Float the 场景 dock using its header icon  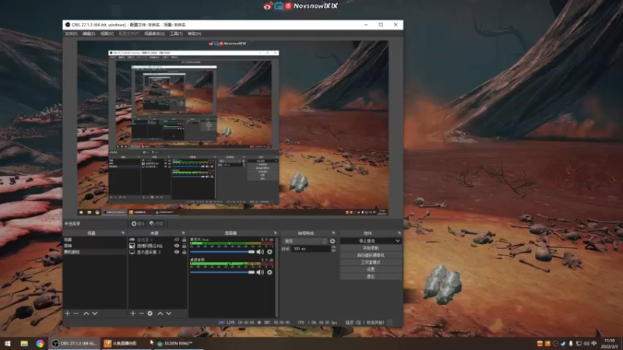pos(123,233)
